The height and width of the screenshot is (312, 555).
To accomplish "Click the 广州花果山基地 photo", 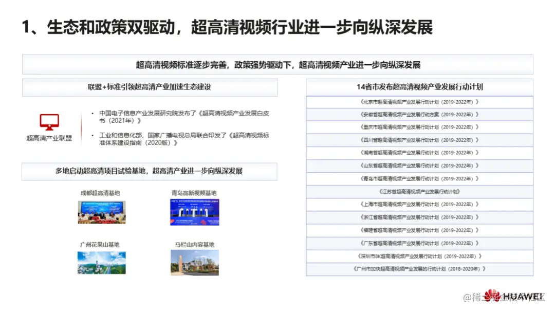I will [x=101, y=262].
